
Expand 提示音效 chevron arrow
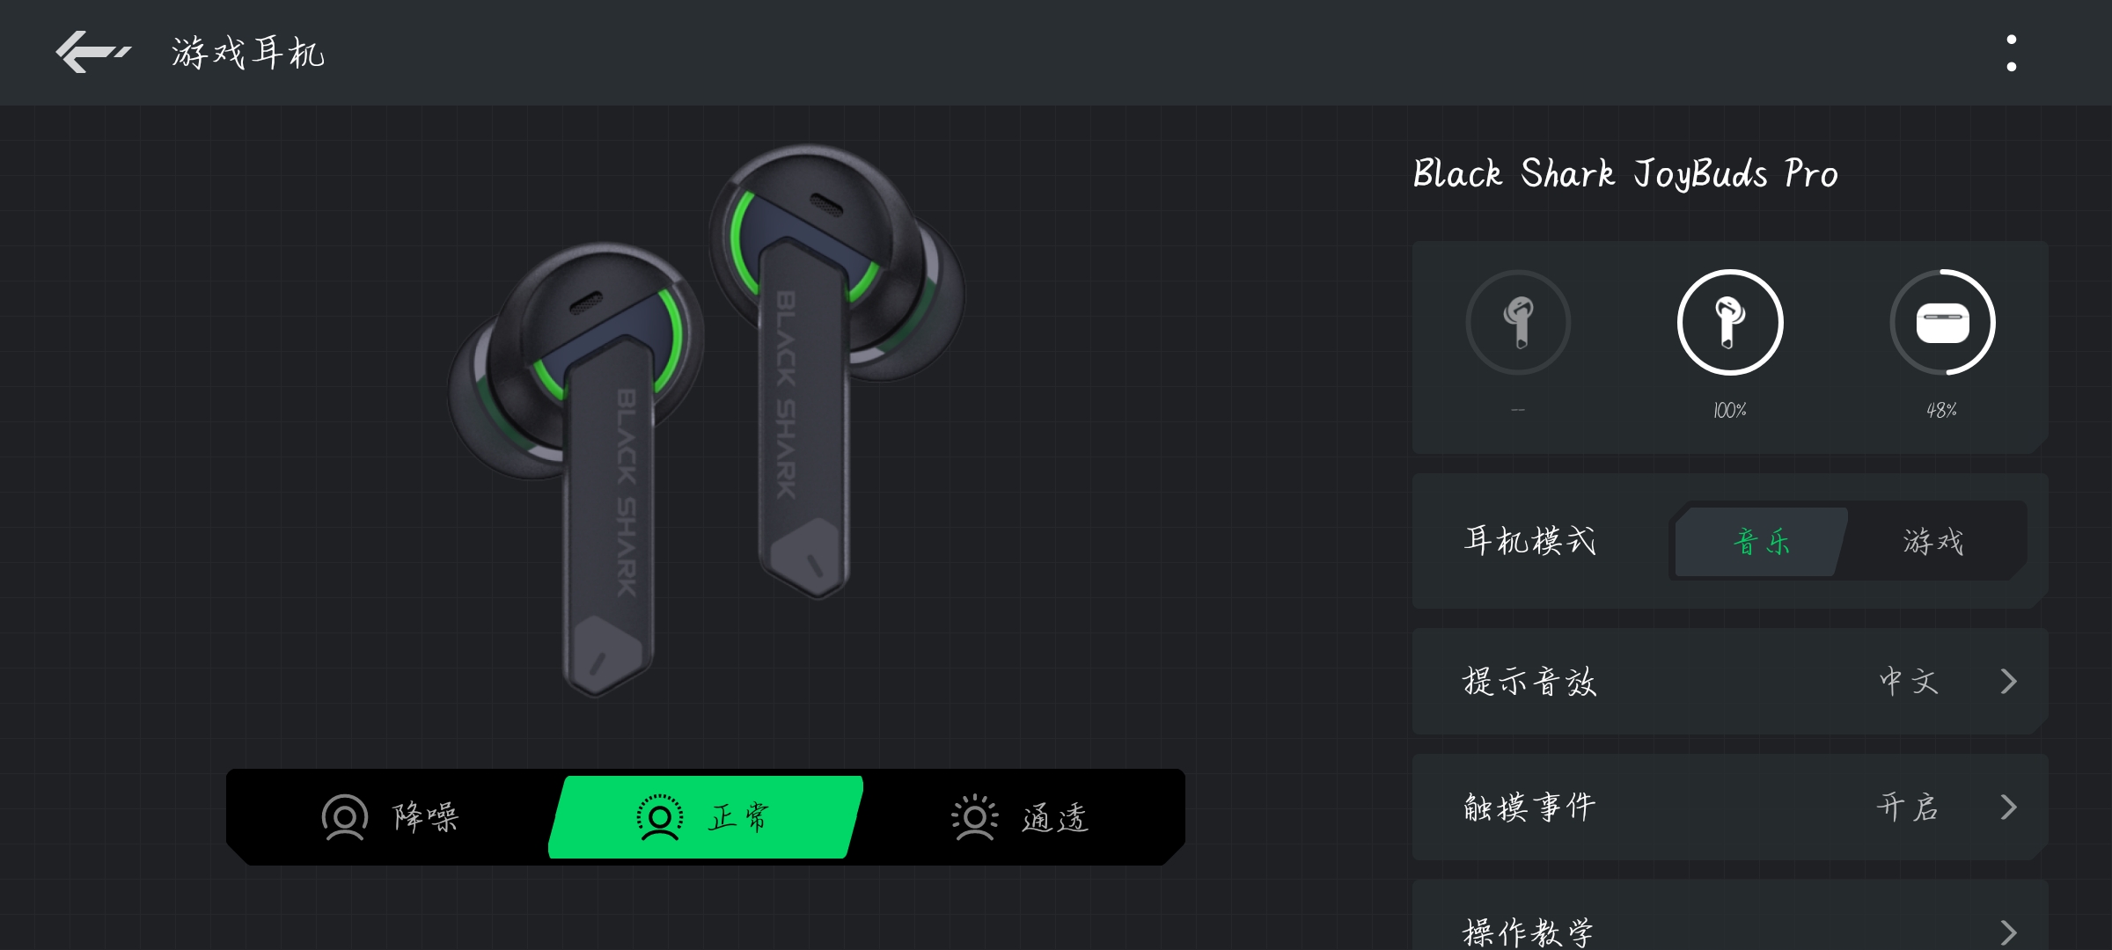click(x=2008, y=681)
